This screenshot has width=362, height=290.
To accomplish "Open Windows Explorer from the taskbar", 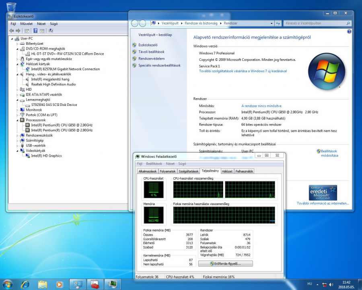I will tap(43, 284).
